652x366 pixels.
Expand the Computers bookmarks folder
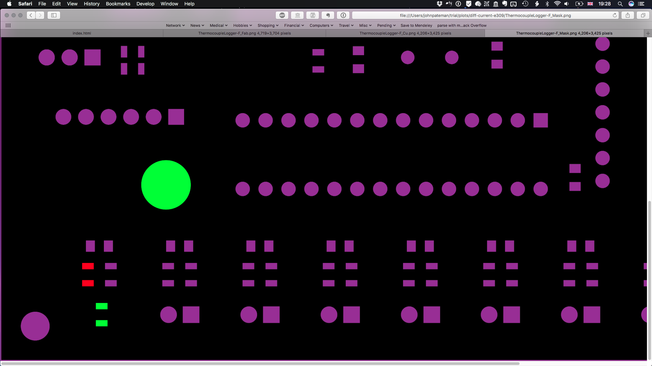point(321,25)
